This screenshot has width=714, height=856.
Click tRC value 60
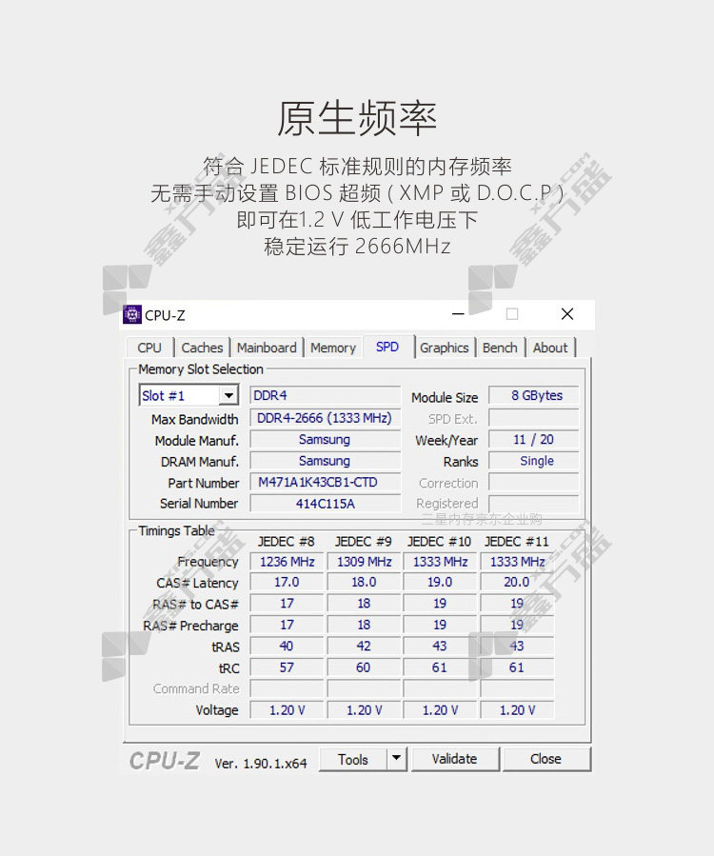coord(364,667)
